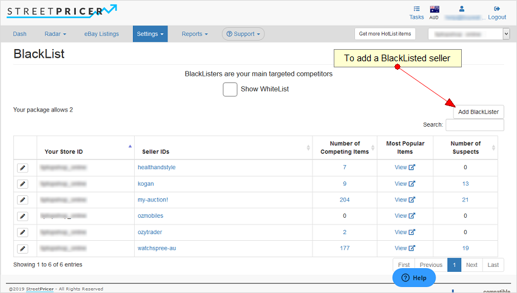Click into the Search input field

(475, 125)
